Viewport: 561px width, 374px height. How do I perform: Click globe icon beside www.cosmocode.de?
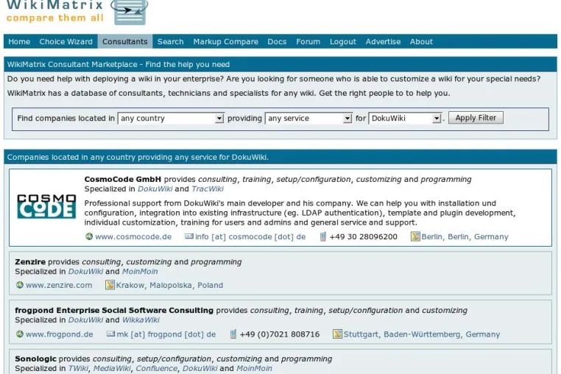point(89,236)
